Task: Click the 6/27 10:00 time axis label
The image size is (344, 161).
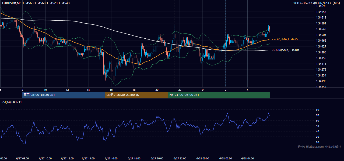Action: click(x=45, y=158)
